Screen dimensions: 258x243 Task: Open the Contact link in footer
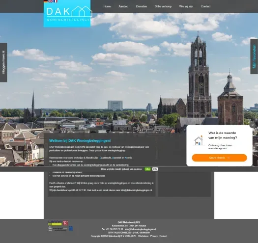point(163,236)
